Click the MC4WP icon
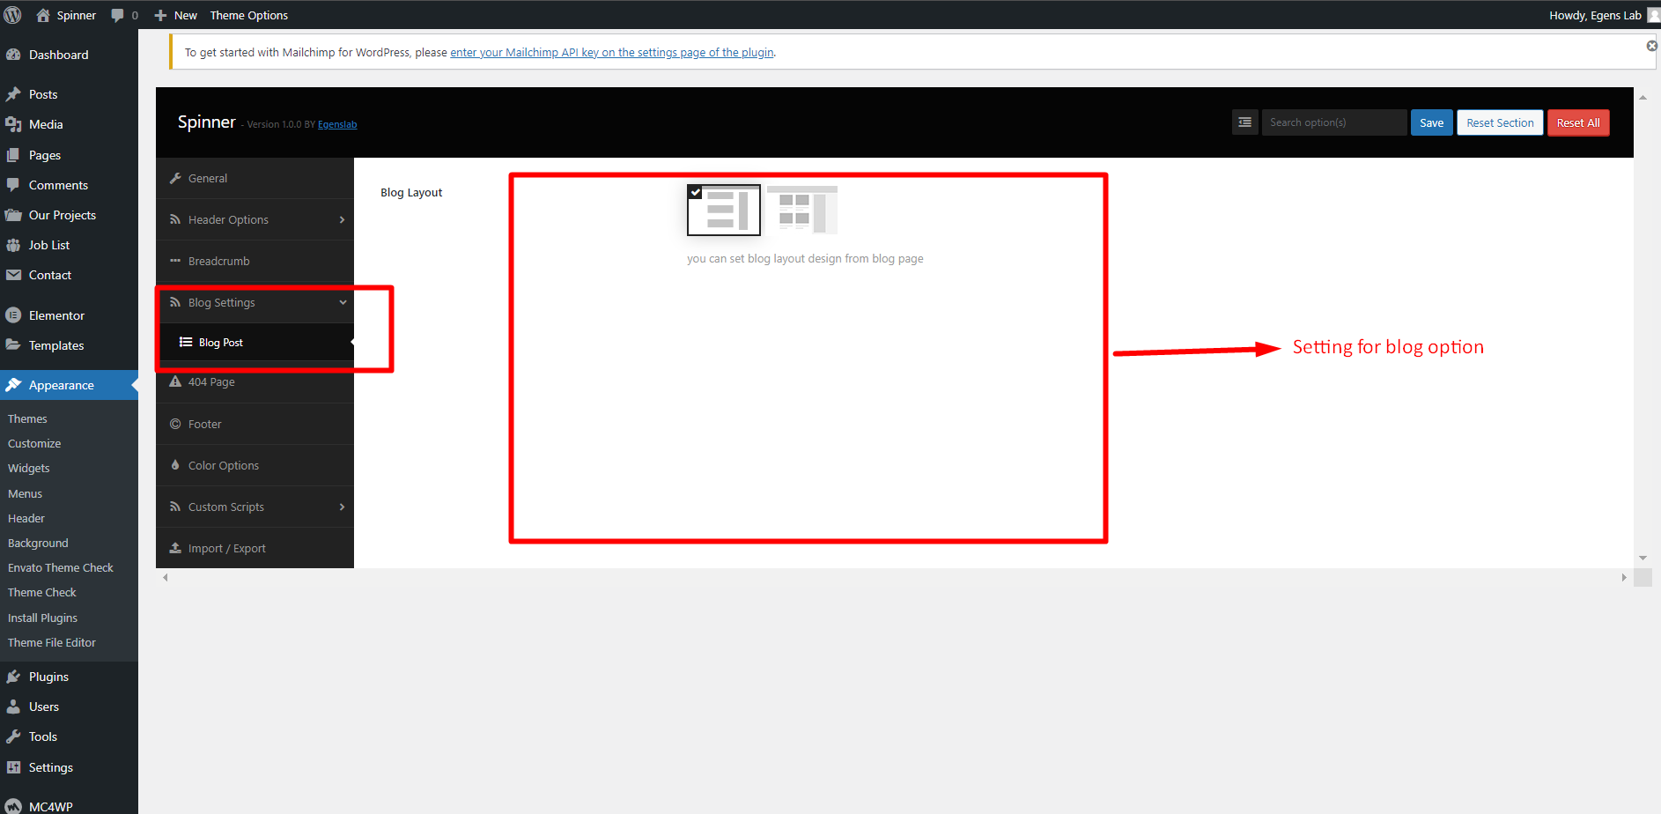 [13, 806]
